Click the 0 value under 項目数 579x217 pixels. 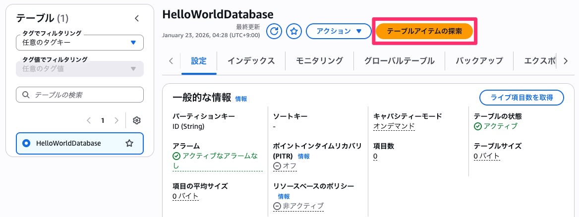pos(376,157)
